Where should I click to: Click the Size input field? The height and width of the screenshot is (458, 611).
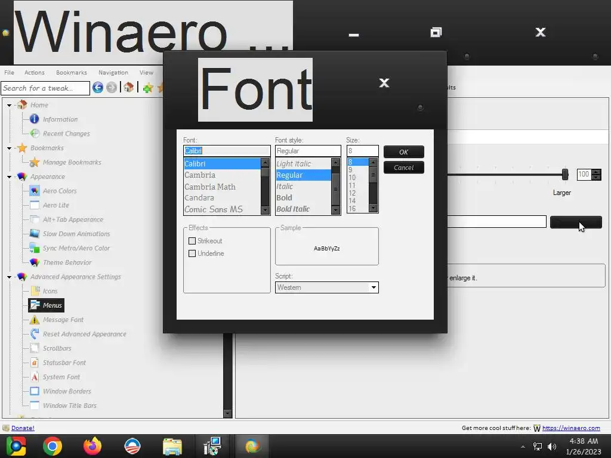362,151
